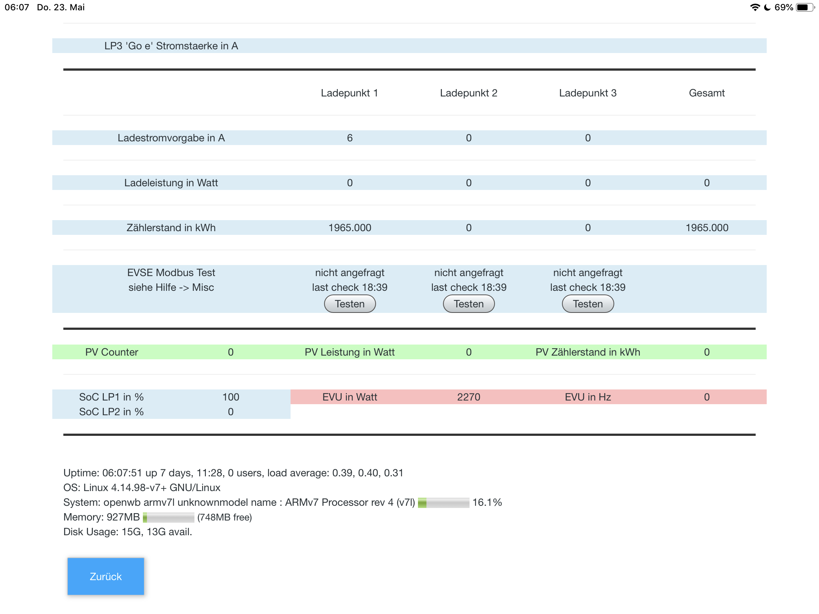The image size is (819, 614).
Task: Tap the 06:07 clock in status bar
Action: point(17,7)
